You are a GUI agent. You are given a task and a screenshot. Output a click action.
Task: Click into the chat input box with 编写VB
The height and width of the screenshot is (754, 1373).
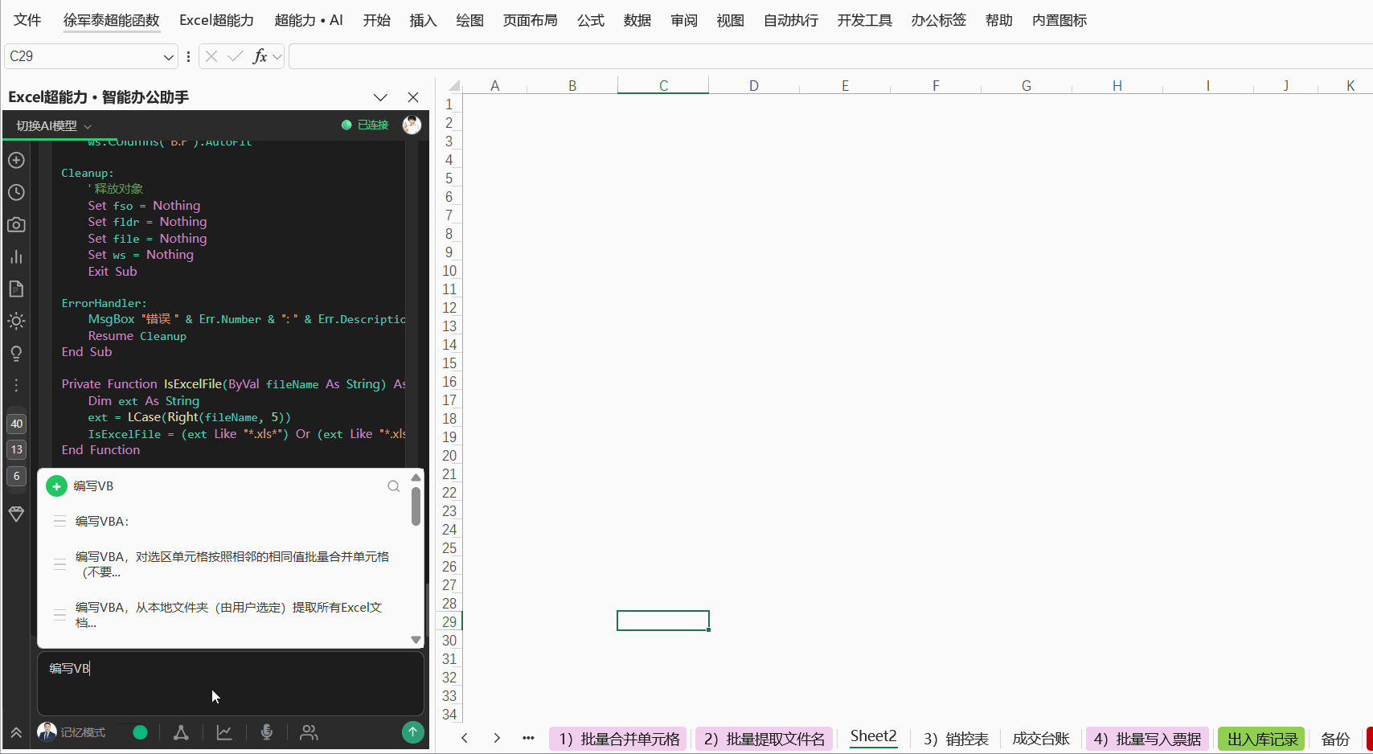tap(231, 683)
